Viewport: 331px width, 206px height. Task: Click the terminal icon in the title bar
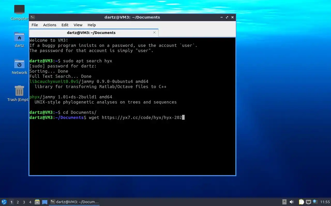(x=33, y=17)
